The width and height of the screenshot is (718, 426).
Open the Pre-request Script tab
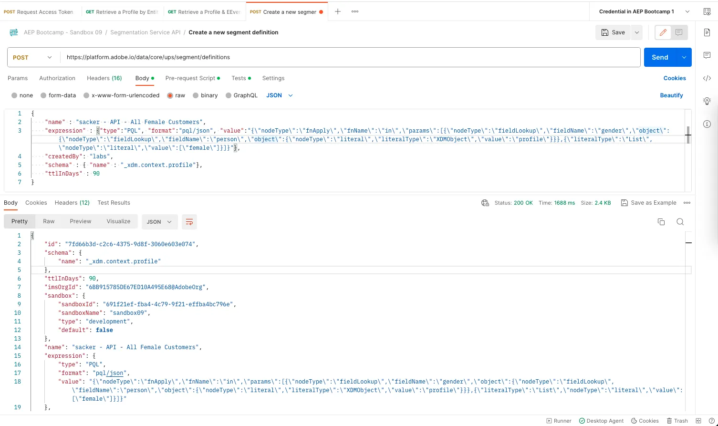click(193, 78)
